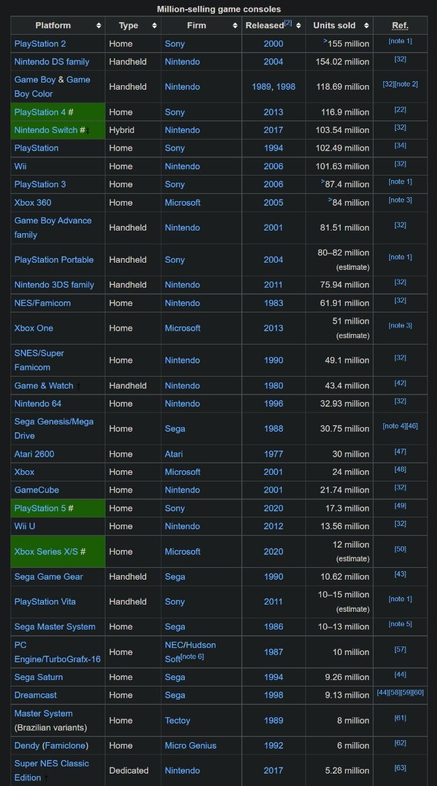Screen dimensions: 437x786
Task: Open the PlayStation 2 article link
Action: (40, 44)
